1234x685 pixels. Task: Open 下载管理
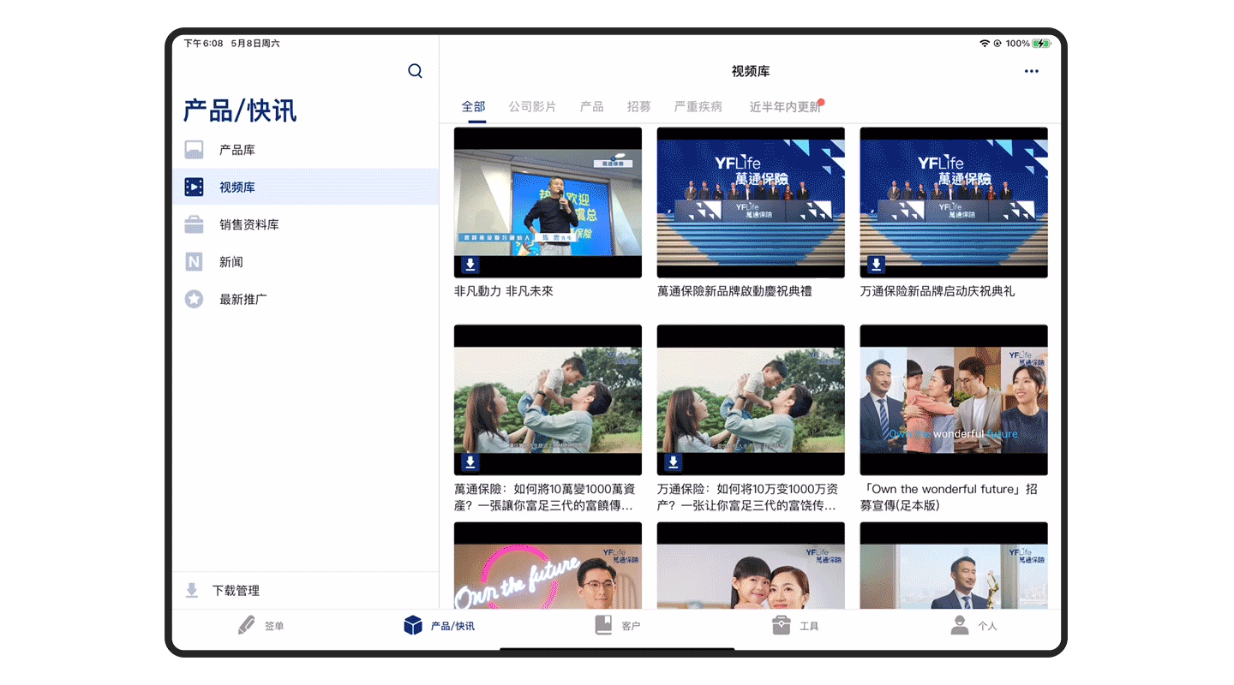pos(305,591)
